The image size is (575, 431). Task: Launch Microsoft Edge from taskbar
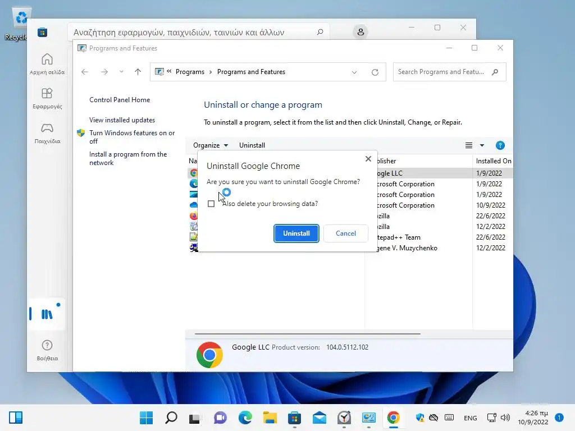[245, 418]
